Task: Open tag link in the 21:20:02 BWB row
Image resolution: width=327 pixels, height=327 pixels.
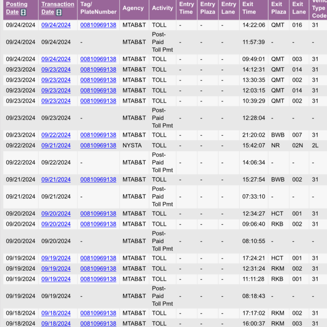Action: [x=98, y=135]
